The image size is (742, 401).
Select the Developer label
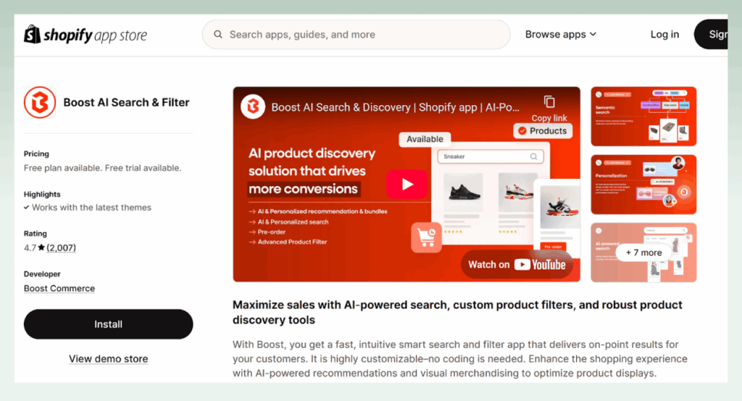[x=42, y=274]
